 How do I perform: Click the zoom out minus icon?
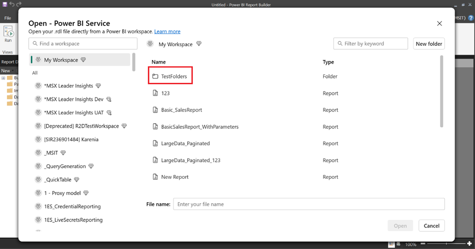[423, 244]
